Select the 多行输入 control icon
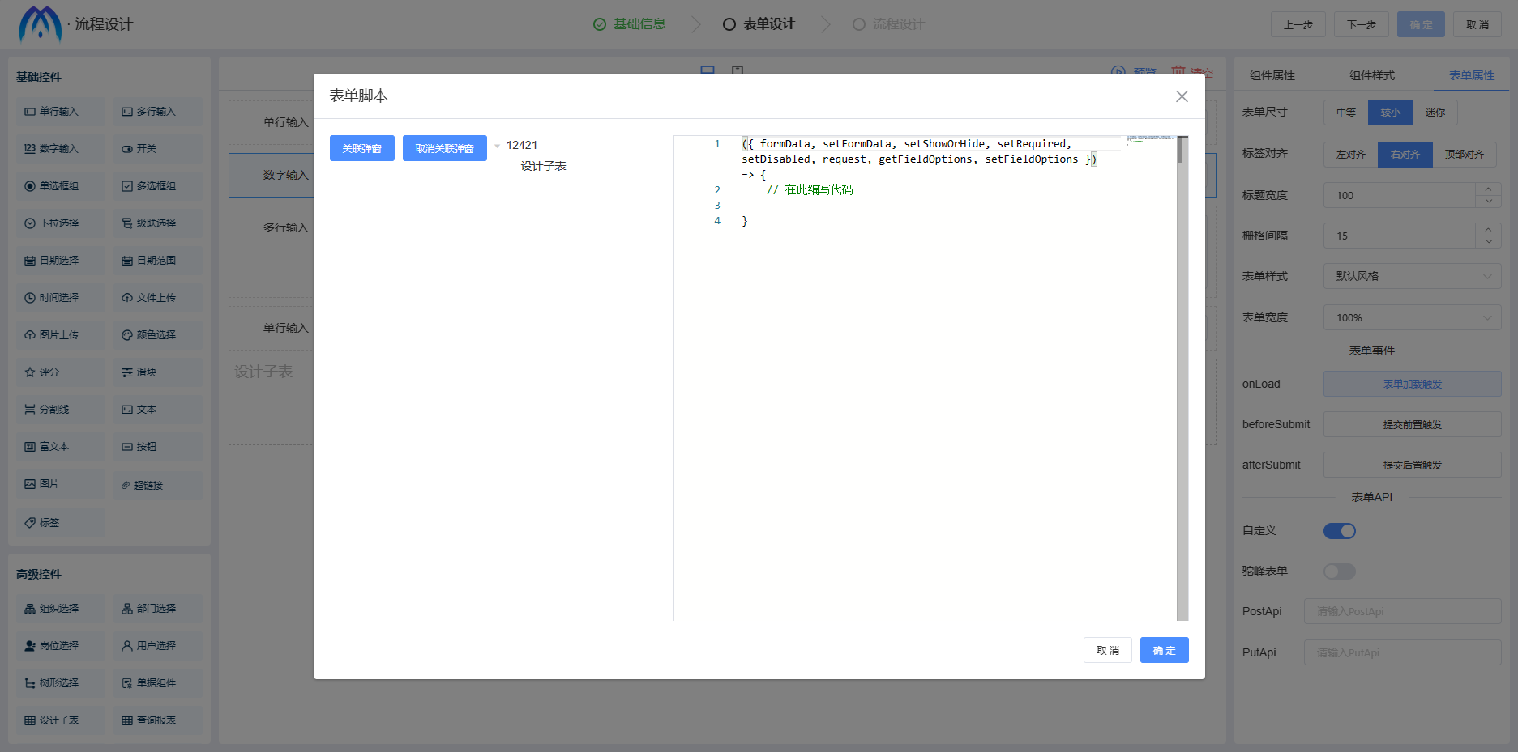Viewport: 1518px width, 752px height. (127, 112)
